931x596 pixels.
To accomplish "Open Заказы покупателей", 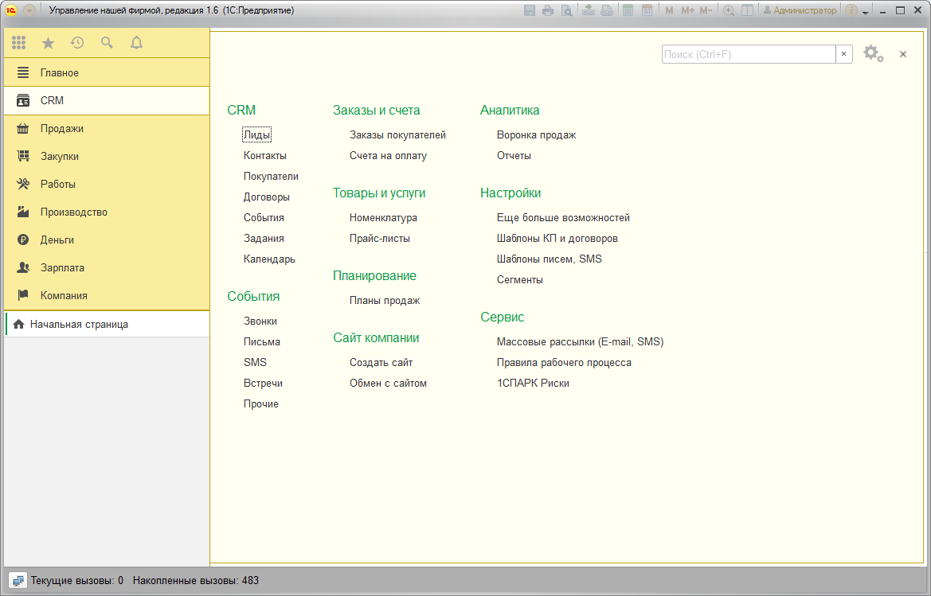I will 397,134.
